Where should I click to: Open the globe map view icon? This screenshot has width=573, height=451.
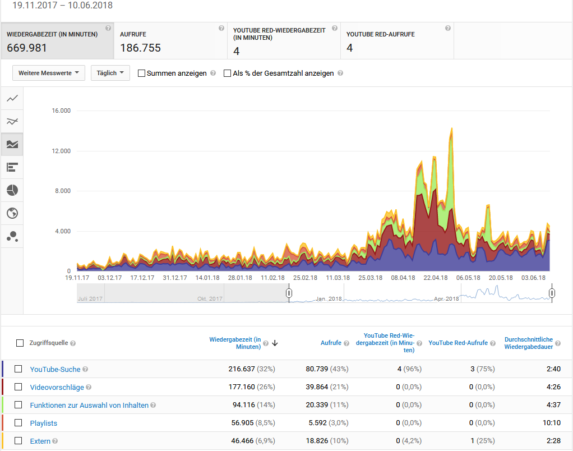tap(12, 213)
